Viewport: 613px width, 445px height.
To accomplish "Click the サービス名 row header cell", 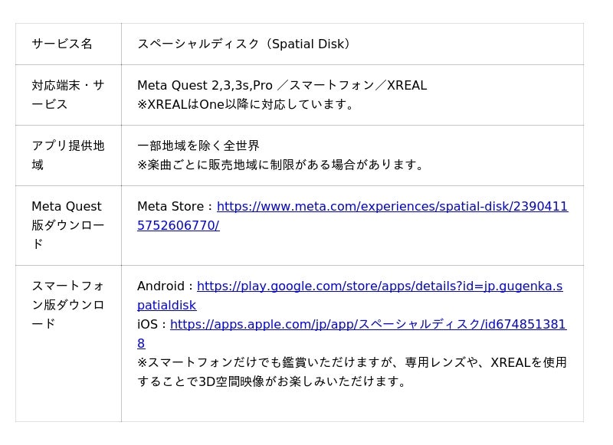I will (x=62, y=44).
